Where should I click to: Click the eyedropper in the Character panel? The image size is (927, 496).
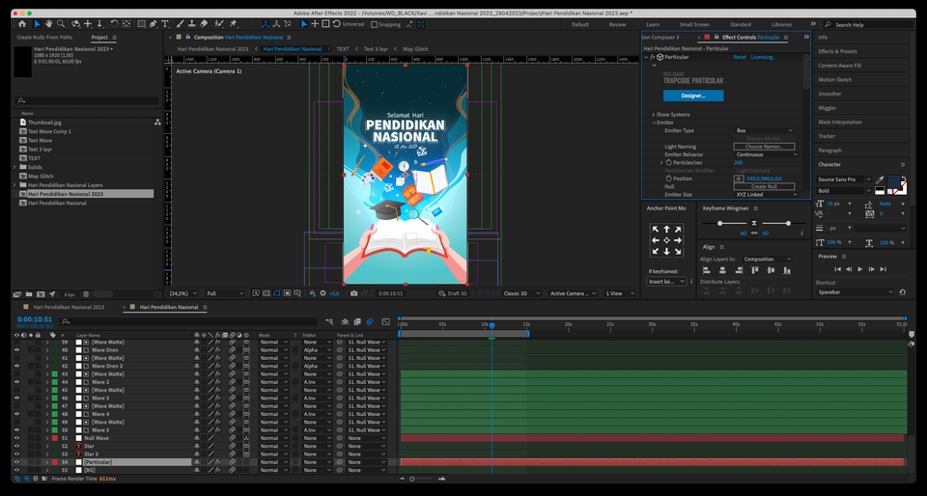click(x=880, y=180)
